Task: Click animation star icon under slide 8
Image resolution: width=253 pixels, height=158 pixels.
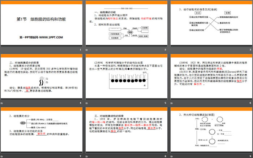Action: (87, 157)
